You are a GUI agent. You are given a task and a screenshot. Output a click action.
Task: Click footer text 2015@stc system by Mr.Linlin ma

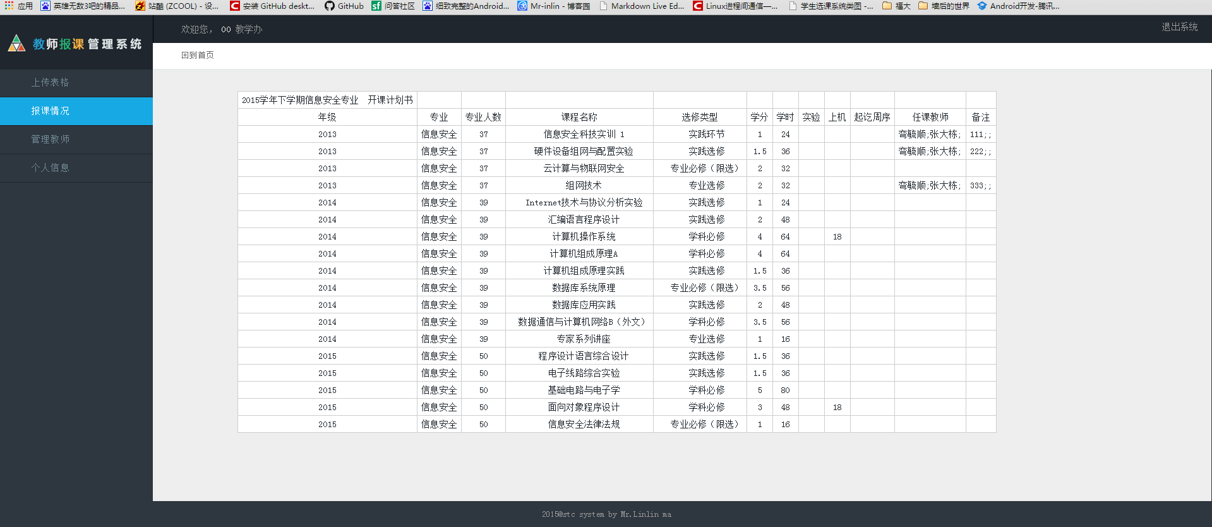click(x=606, y=514)
